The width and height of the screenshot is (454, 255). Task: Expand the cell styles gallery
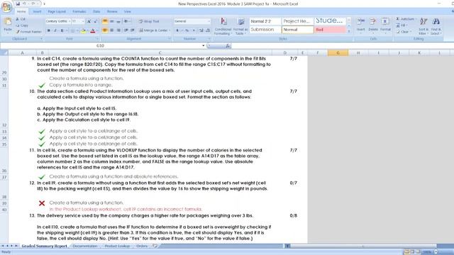[349, 31]
